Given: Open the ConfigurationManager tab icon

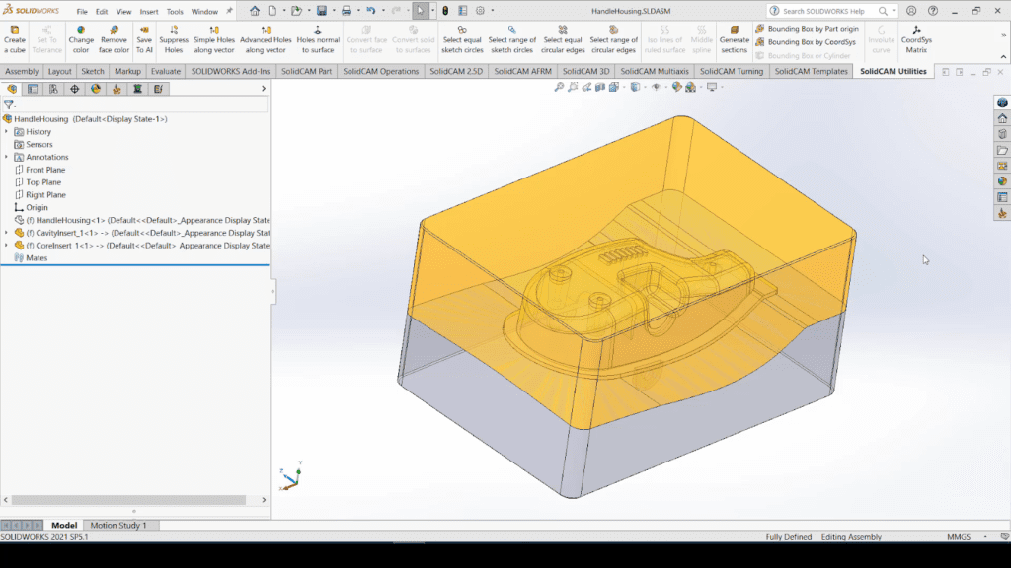Looking at the screenshot, I should [x=53, y=89].
